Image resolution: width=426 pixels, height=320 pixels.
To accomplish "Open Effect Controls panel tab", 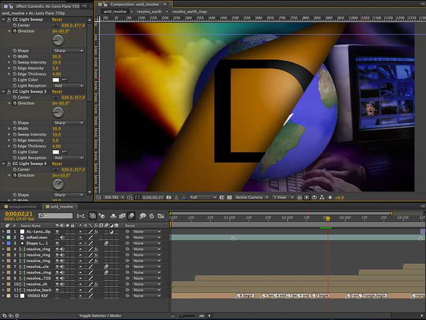I will (x=48, y=6).
